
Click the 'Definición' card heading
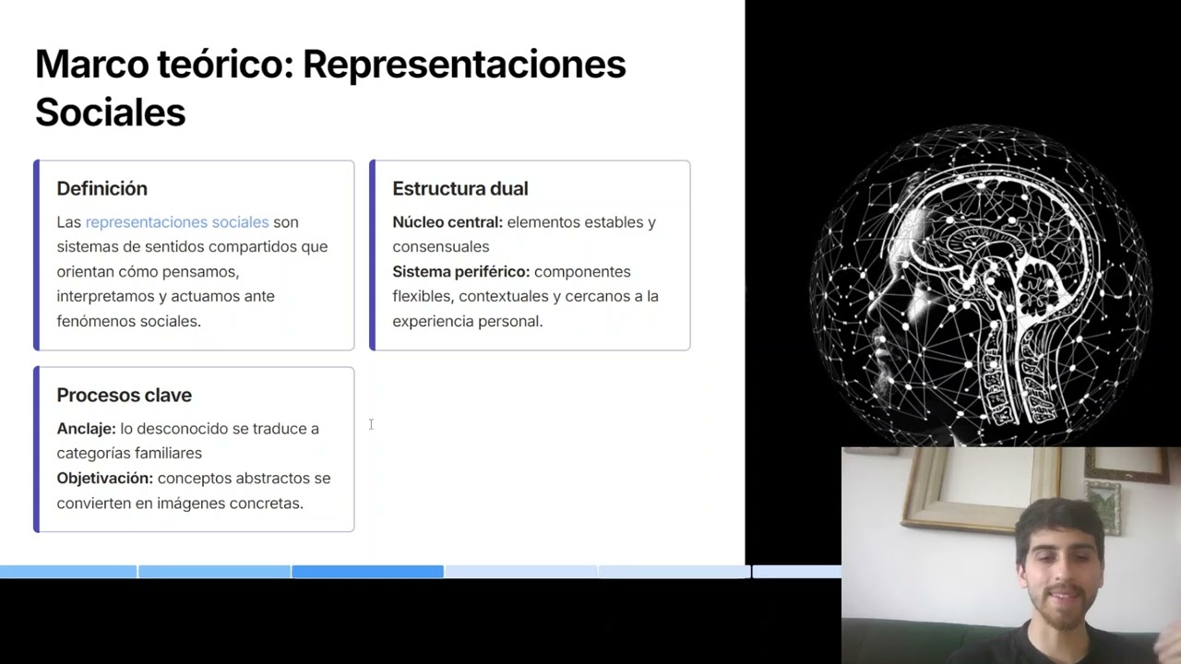pos(101,188)
